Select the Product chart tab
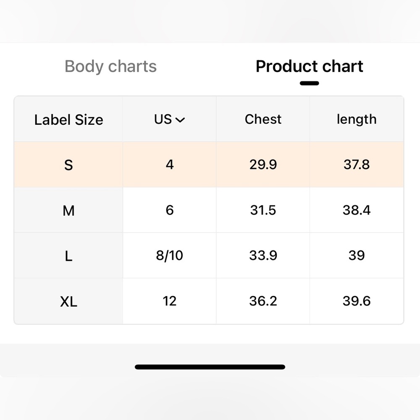420x420 pixels. click(309, 66)
